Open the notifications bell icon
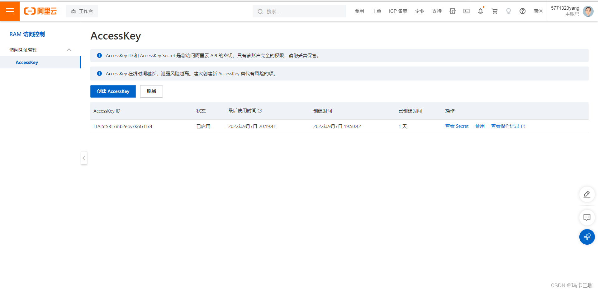Viewport: 598px width, 291px height. pyautogui.click(x=480, y=11)
